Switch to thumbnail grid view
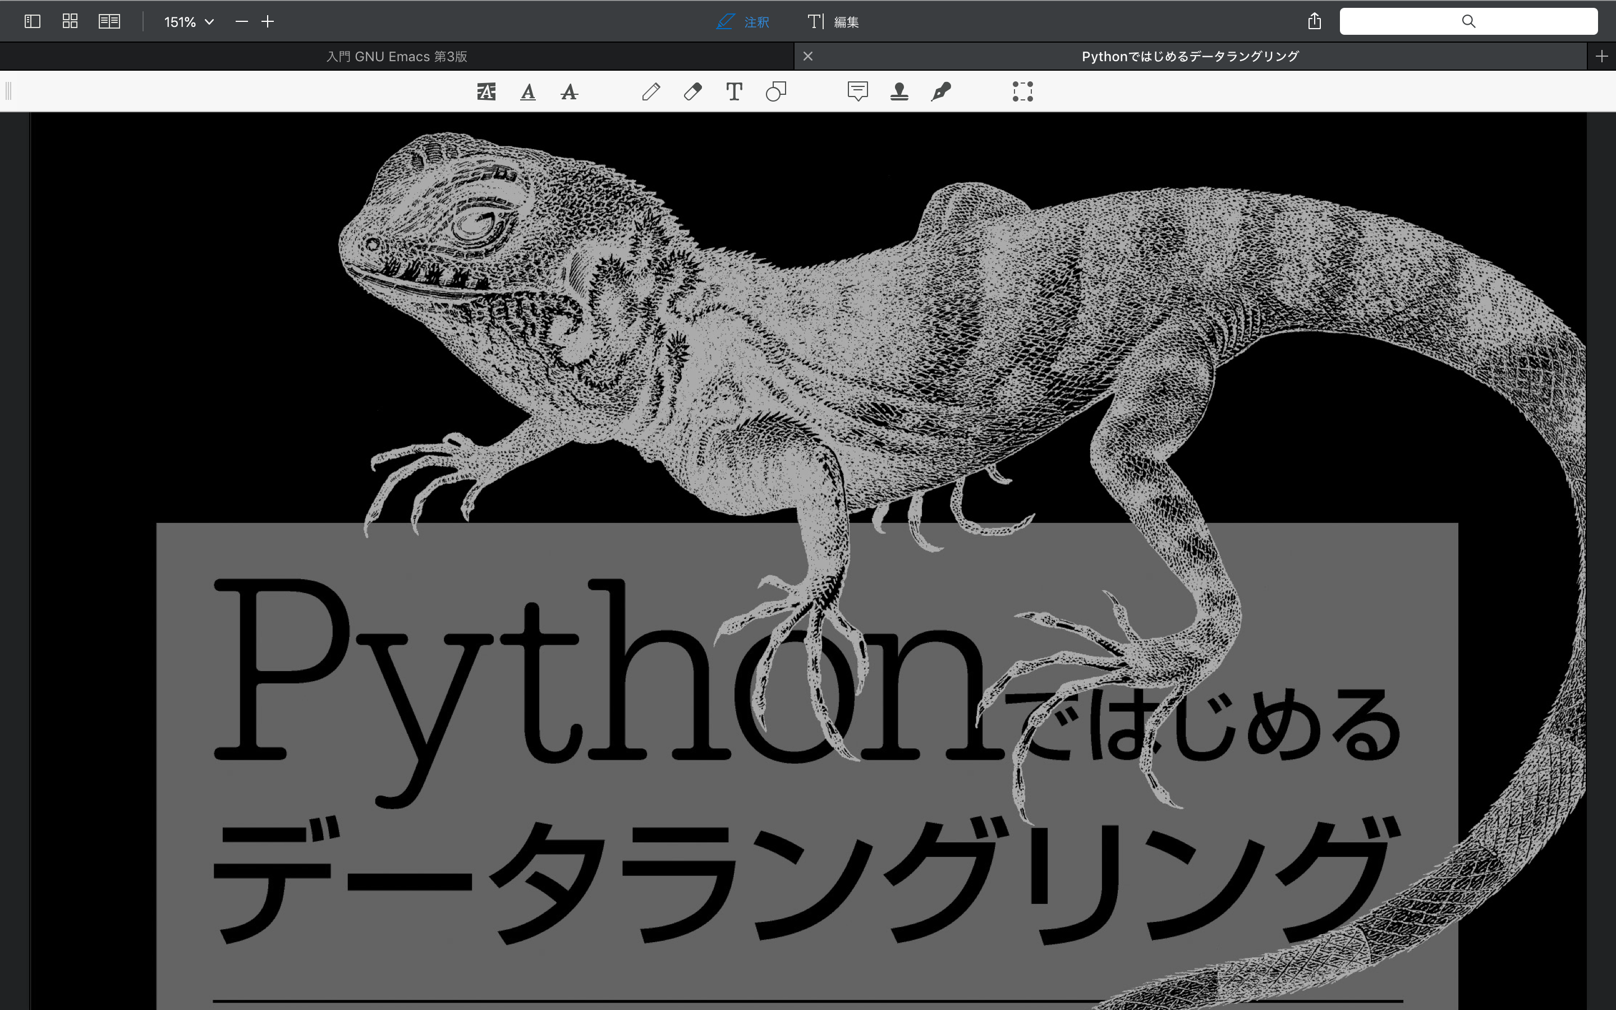1616x1010 pixels. point(70,21)
